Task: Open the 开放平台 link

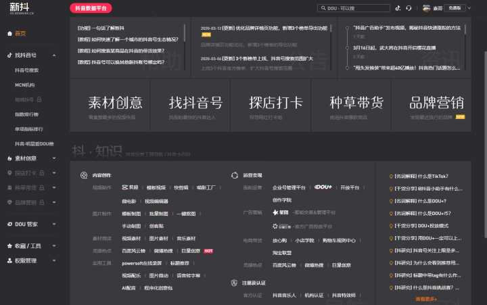Action: [350, 187]
